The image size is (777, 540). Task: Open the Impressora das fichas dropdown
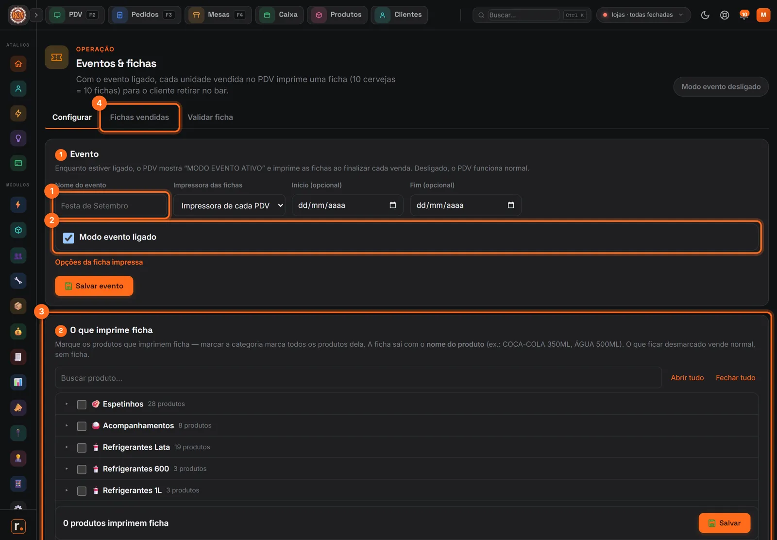229,205
